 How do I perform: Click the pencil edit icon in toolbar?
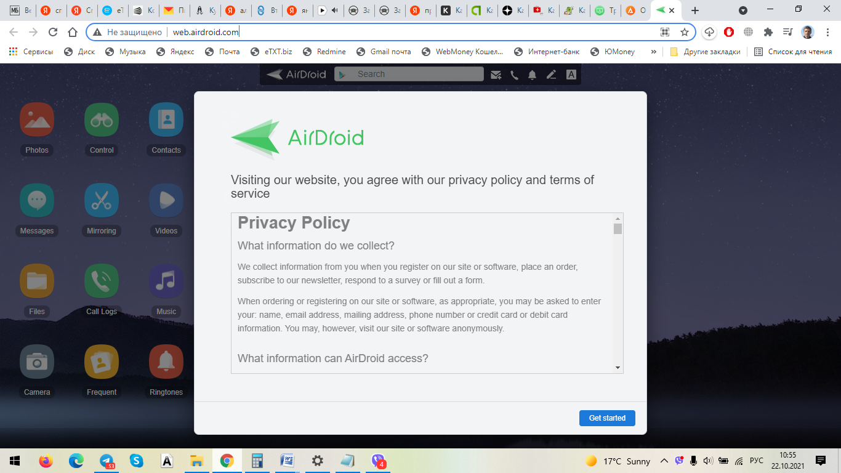[x=551, y=75]
